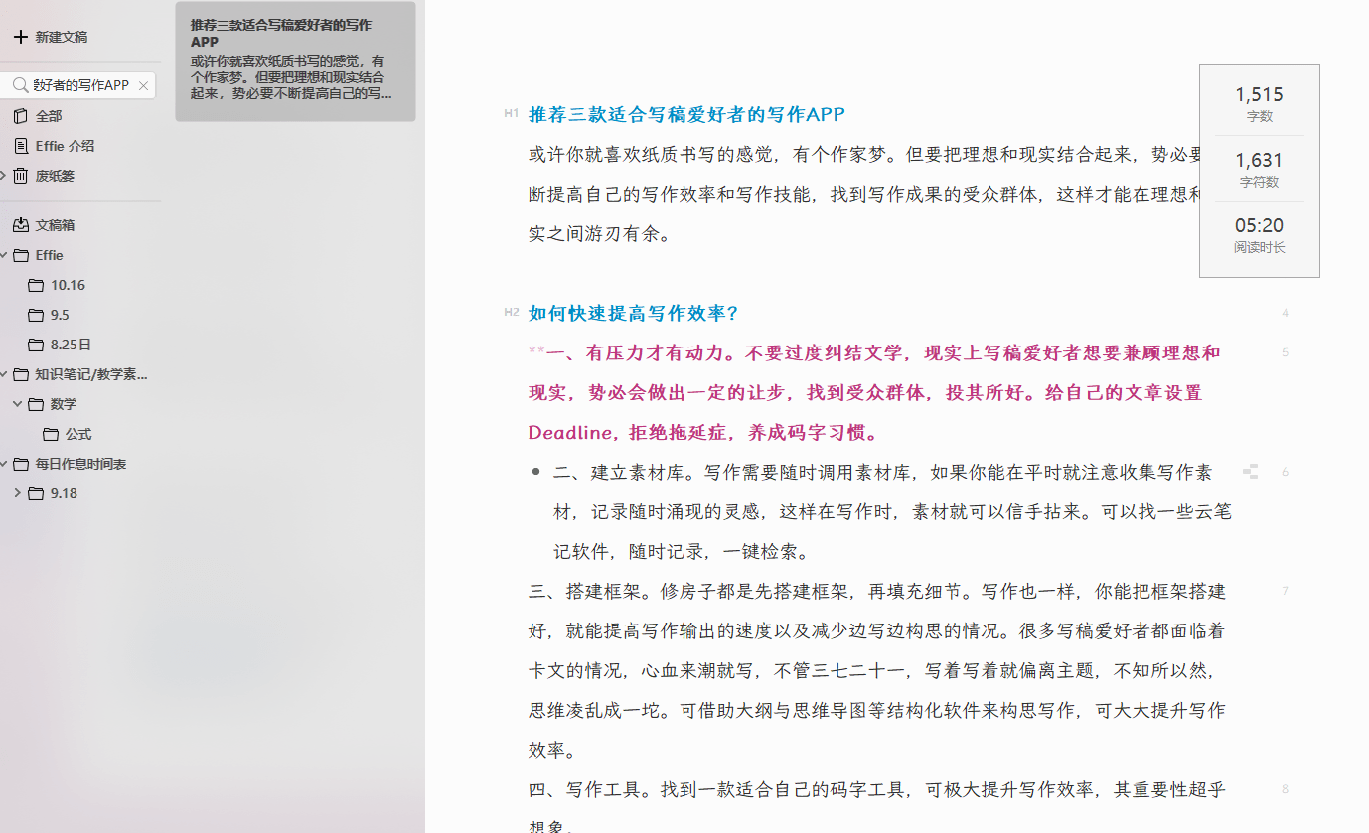The image size is (1369, 833).
Task: Collapse the 数学 subfolder
Action: pyautogui.click(x=17, y=404)
